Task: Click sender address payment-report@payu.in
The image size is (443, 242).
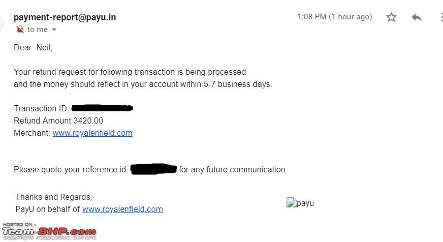Action: [65, 17]
